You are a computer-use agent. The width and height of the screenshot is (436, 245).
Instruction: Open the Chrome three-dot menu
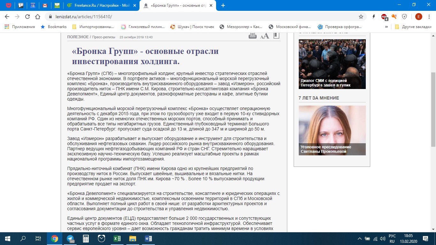click(x=429, y=17)
